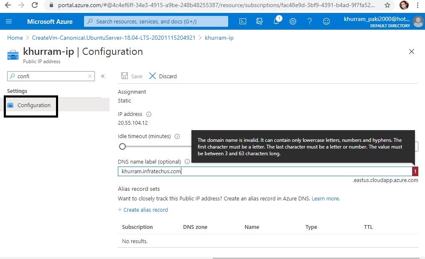Reload the browser page
This screenshot has width=425, height=259.
click(35, 5)
